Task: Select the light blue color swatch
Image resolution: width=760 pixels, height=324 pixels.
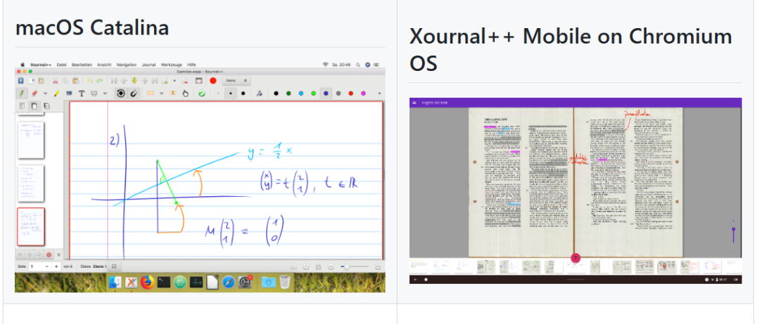Action: 301,93
